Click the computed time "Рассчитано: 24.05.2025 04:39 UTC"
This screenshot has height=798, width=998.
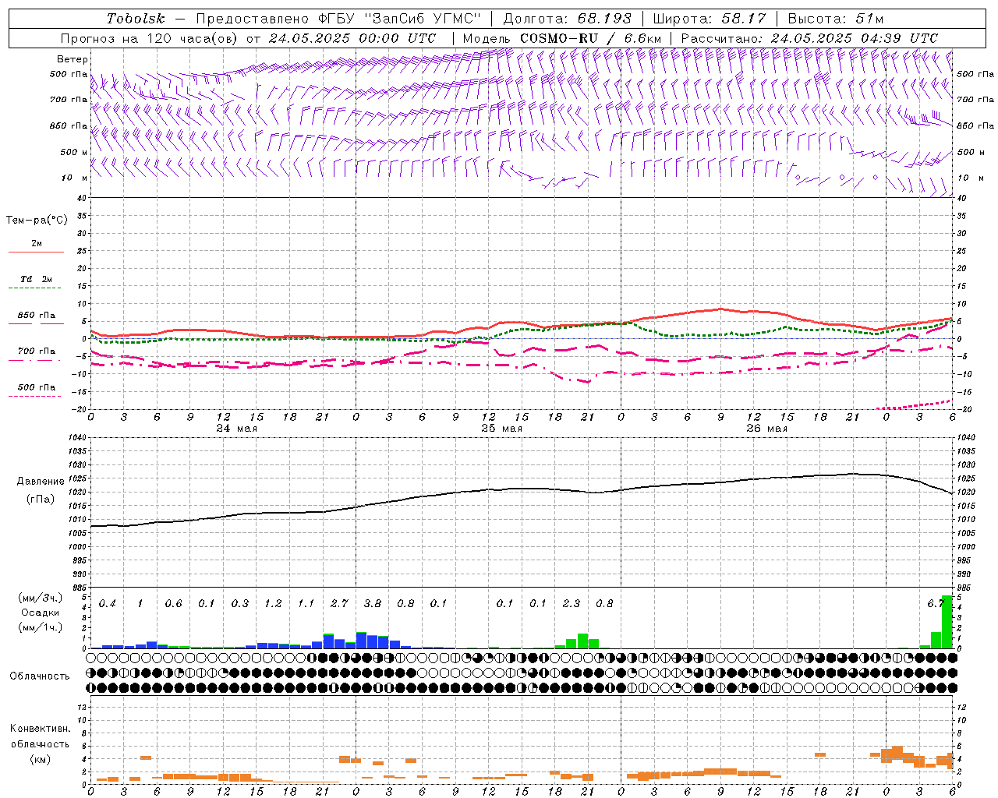tap(809, 38)
